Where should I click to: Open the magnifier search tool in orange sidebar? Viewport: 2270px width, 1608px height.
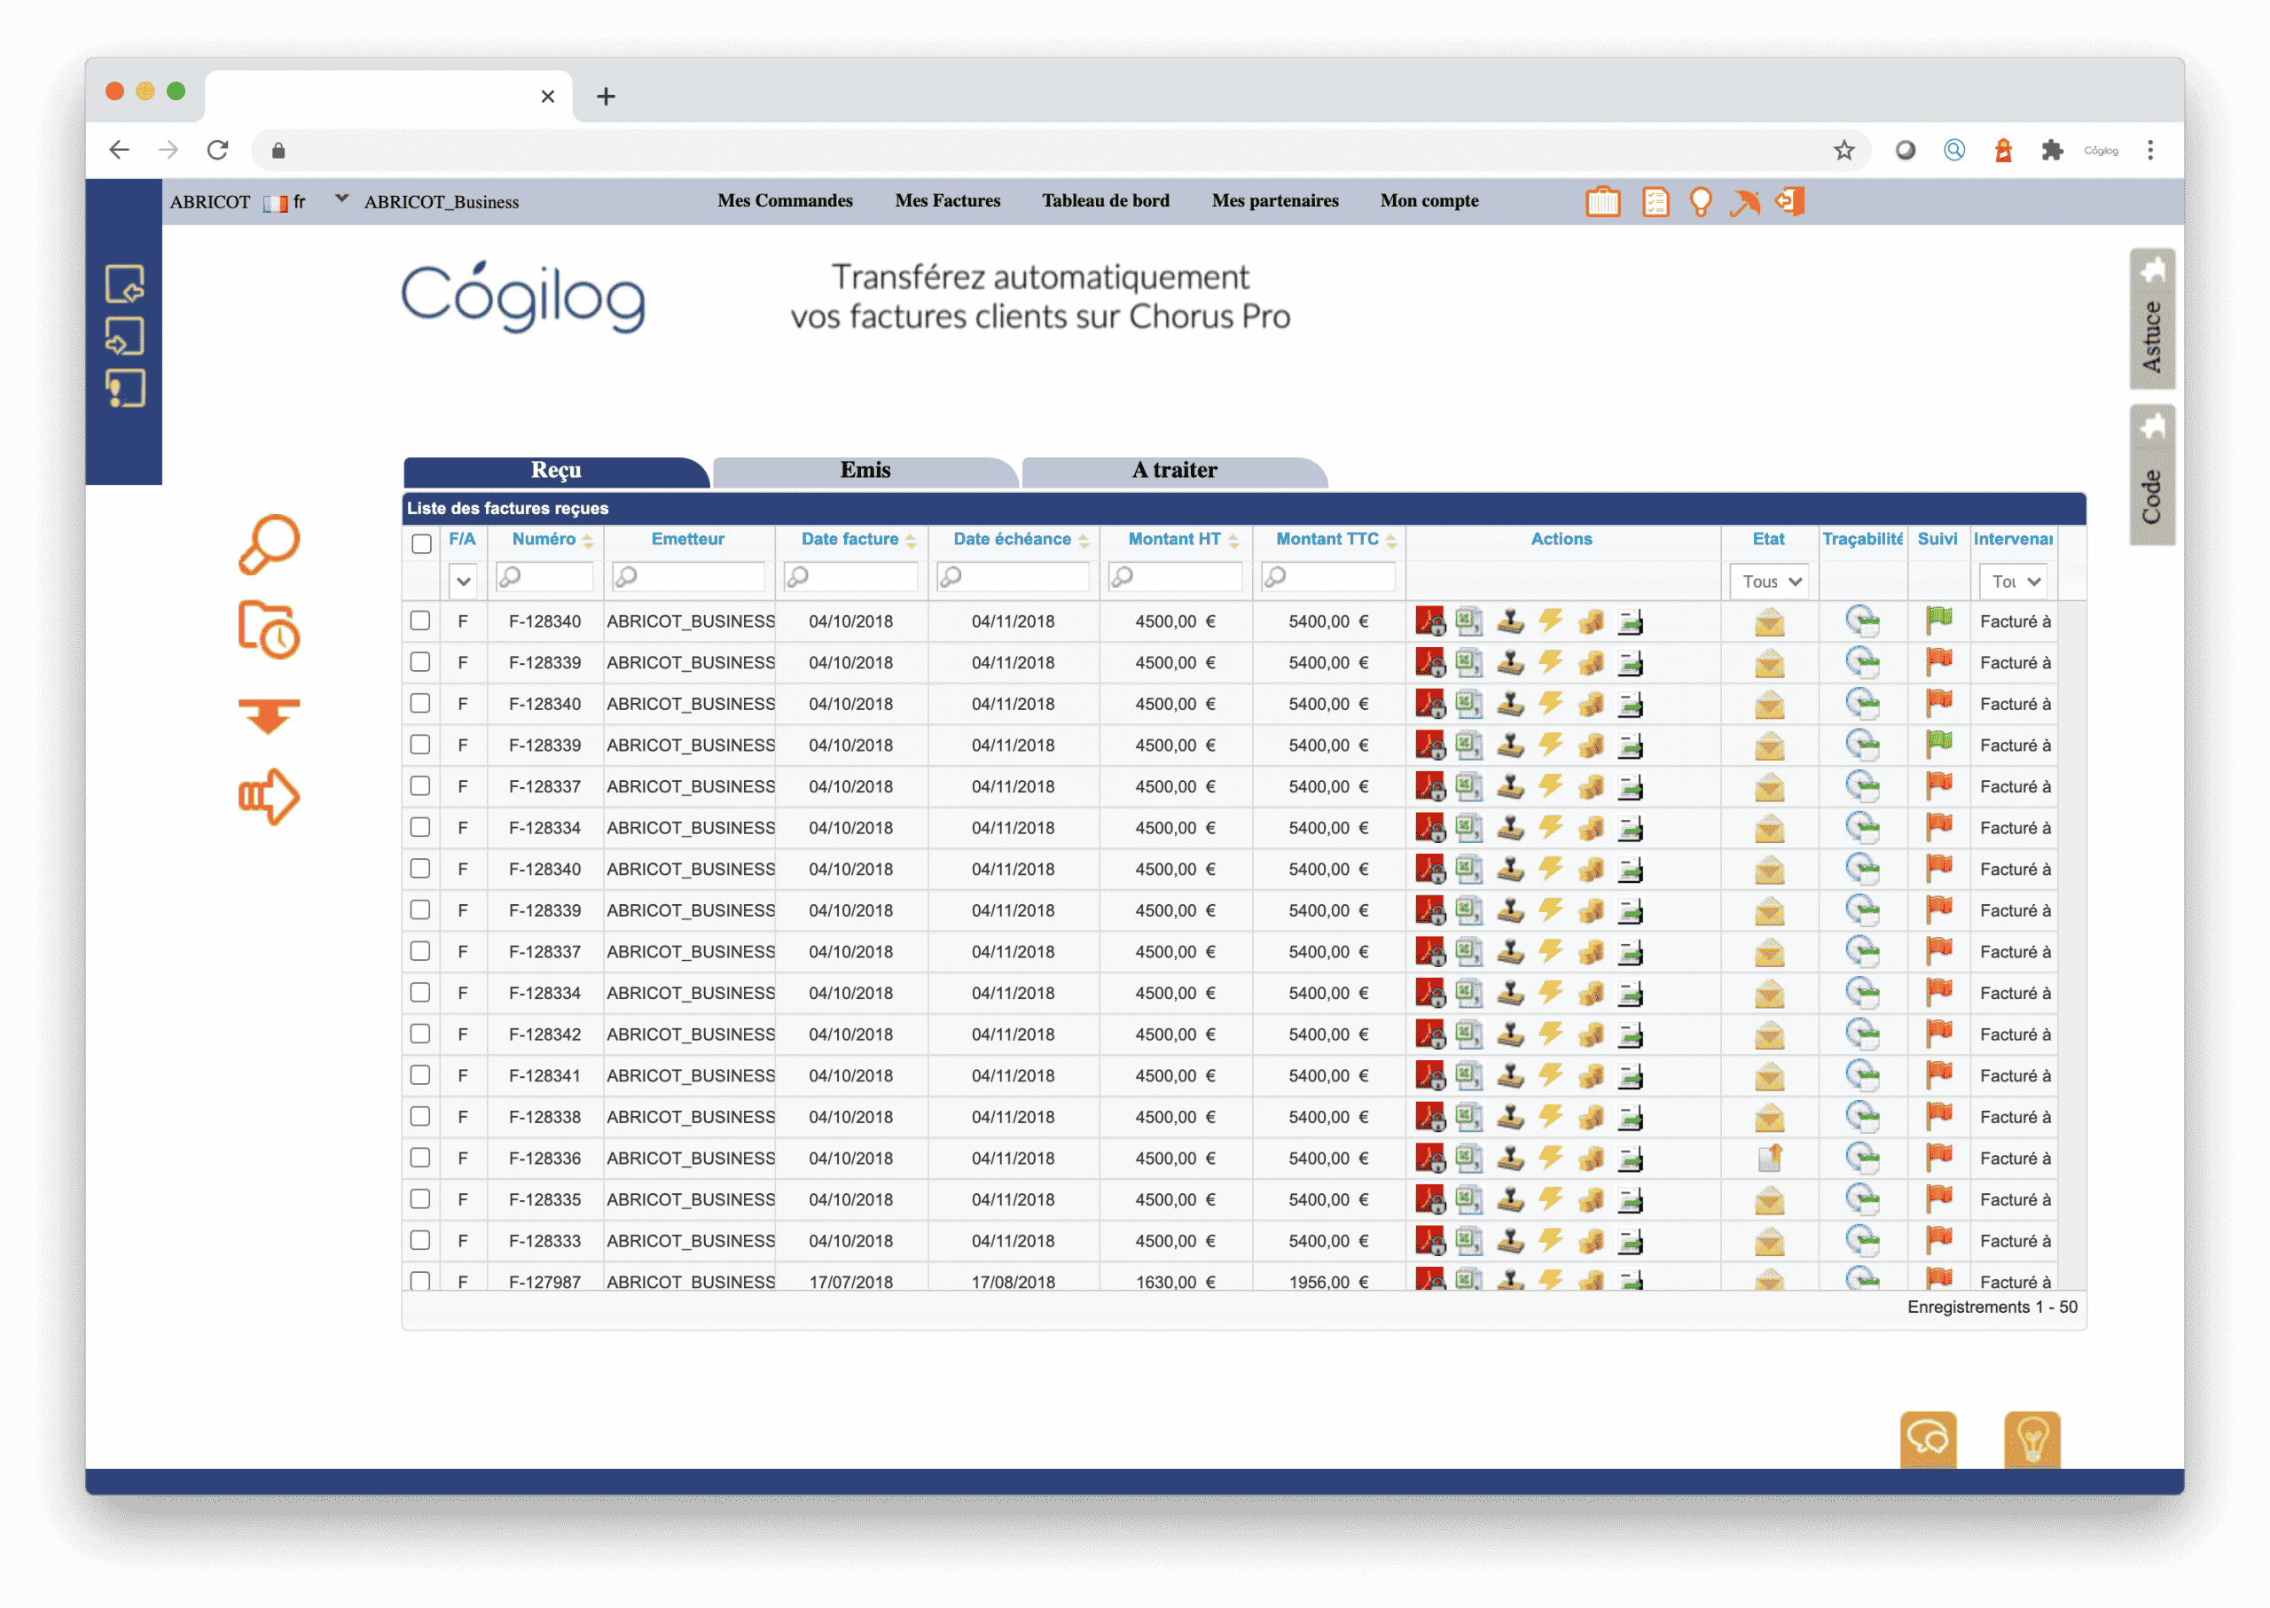[x=269, y=543]
